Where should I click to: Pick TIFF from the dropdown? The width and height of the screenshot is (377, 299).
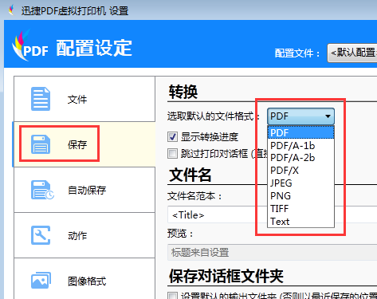click(300, 209)
